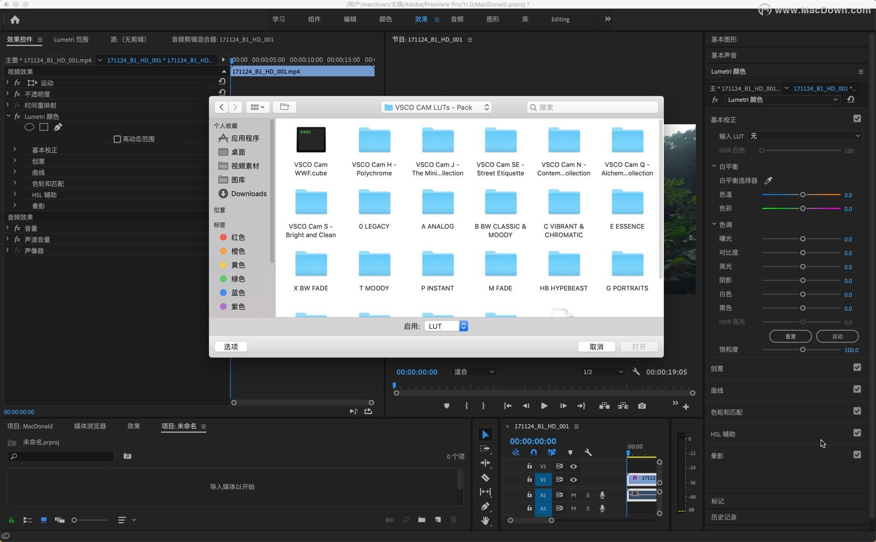Image resolution: width=876 pixels, height=542 pixels.
Task: Enable the High Dynamic Range checkbox
Action: (117, 139)
